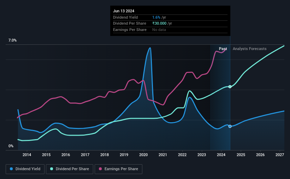Toggle the Dividend Per Share legend button
This screenshot has width=290, height=179.
point(70,169)
